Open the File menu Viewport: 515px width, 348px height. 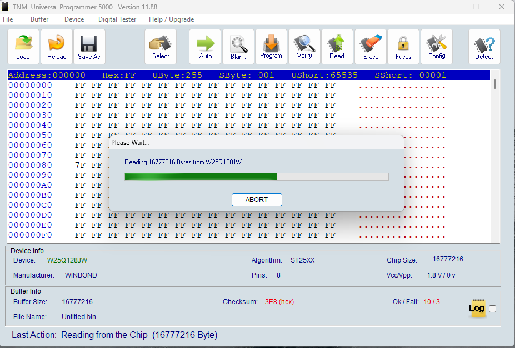click(8, 19)
